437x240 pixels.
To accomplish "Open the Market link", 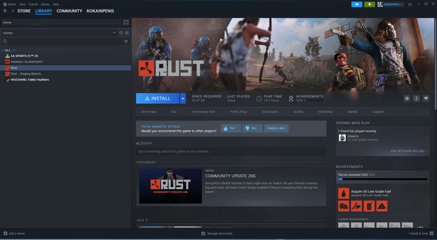I will (x=353, y=112).
